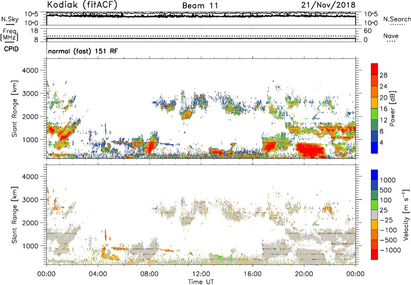411x285 pixels.
Task: Click the red top swatch of power colorbar
Action: [x=375, y=69]
